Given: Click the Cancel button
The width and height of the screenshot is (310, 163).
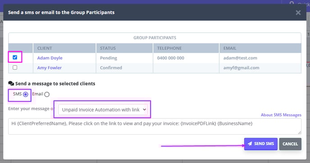Looking at the screenshot, I should [x=290, y=144].
